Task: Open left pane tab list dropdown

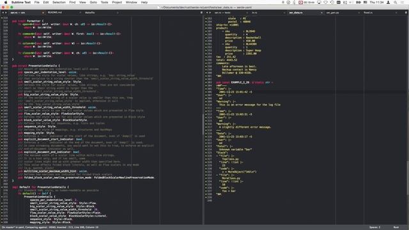Action: pos(201,13)
